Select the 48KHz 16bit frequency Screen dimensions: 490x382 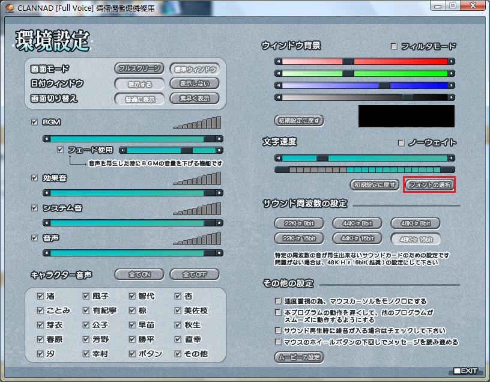click(416, 239)
